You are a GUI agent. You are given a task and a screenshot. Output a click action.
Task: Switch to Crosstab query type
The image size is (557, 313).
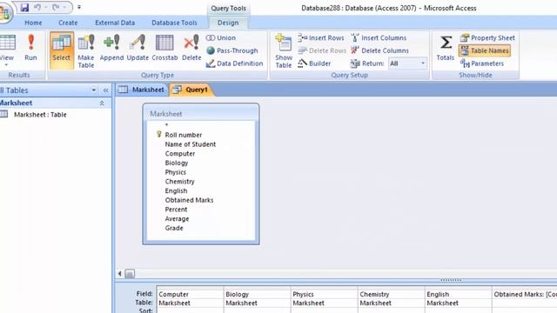click(164, 48)
